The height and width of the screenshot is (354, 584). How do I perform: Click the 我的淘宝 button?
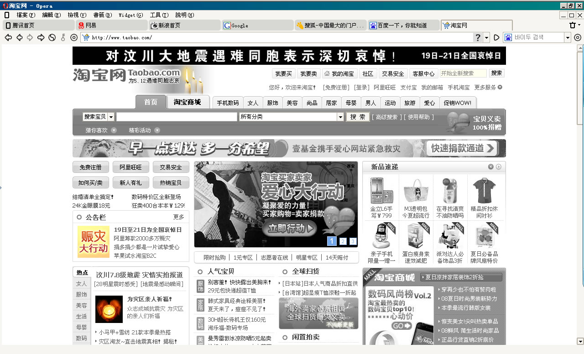[339, 73]
